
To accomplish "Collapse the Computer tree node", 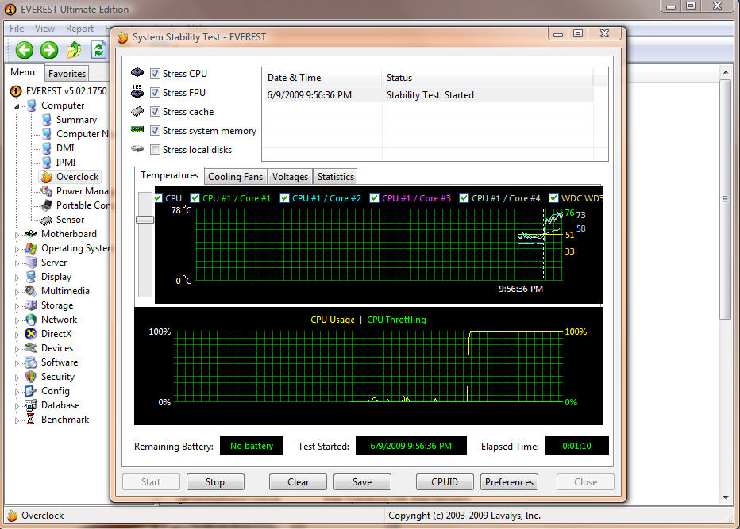I will click(17, 106).
